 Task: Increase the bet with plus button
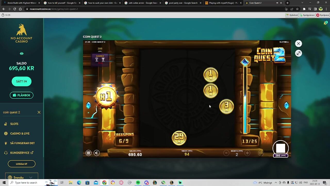coord(247,153)
